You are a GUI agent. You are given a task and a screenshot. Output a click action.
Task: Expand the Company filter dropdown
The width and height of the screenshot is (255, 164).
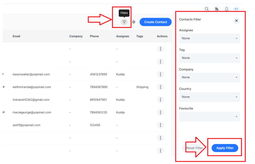[210, 78]
